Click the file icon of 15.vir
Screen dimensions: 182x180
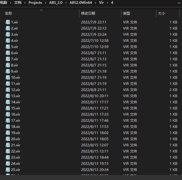pyautogui.click(x=8, y=108)
